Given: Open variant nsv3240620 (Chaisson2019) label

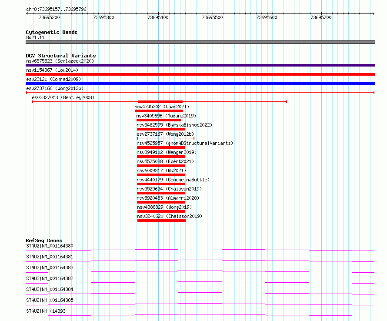Looking at the screenshot, I should pos(170,216).
